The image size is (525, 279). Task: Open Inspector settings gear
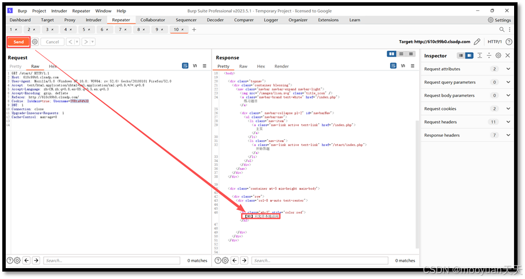[498, 56]
